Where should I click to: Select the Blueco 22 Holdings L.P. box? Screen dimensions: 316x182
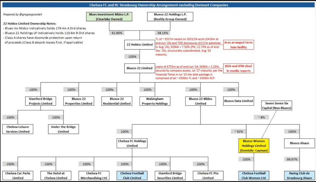pyautogui.click(x=170, y=17)
